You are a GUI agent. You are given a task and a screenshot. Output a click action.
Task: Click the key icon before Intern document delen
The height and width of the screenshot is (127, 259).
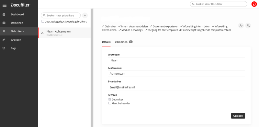coord(119,26)
